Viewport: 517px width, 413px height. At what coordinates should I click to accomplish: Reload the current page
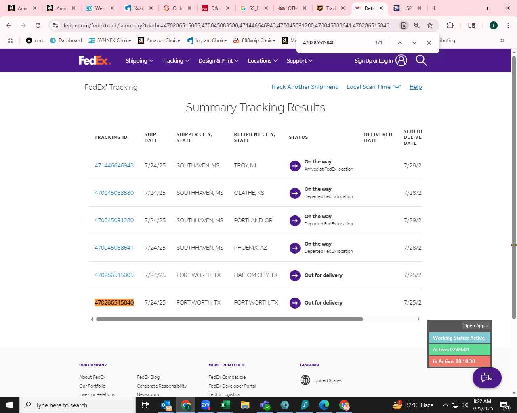pos(38,25)
